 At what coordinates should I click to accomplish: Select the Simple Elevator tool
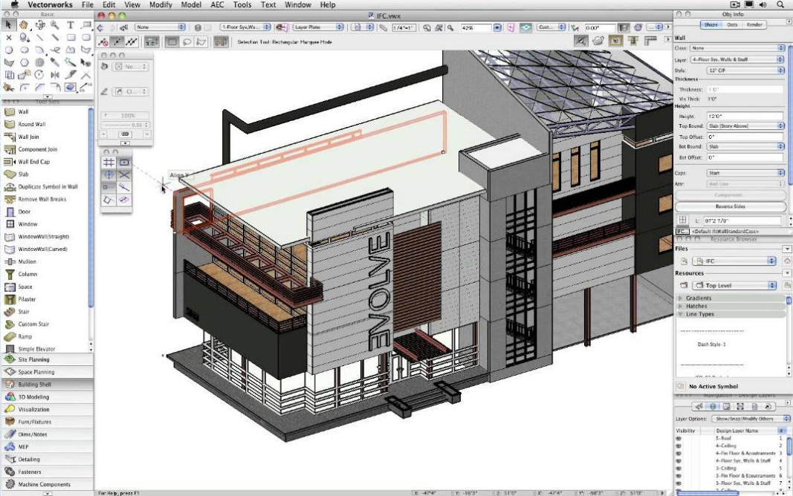coord(36,349)
